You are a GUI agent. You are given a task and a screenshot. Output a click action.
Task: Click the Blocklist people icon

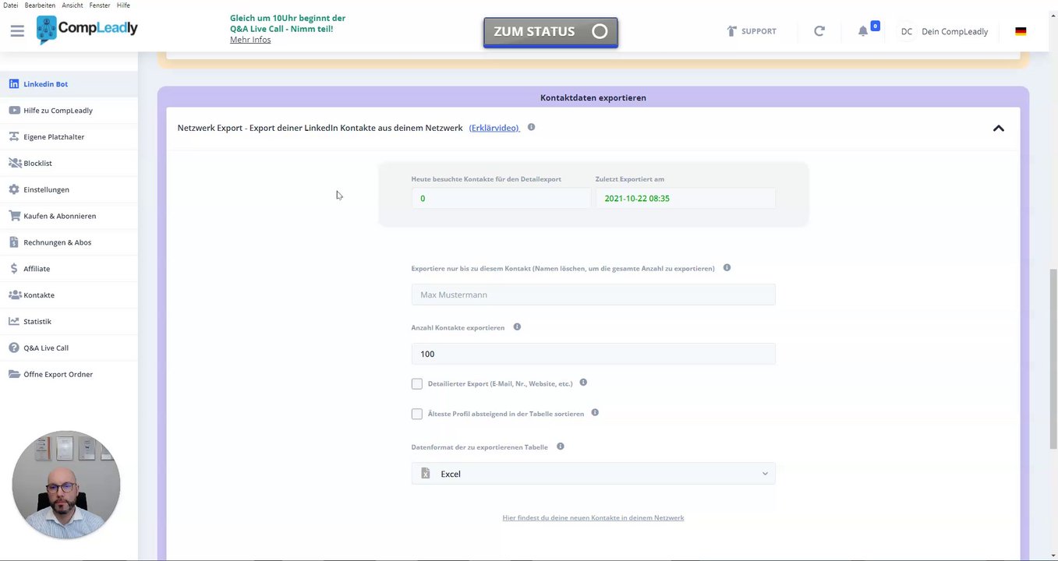14,164
